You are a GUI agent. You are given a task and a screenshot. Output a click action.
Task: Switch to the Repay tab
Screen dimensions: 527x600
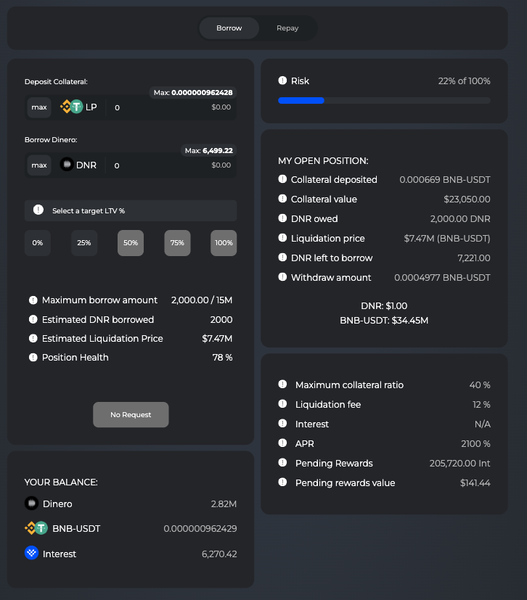click(287, 28)
